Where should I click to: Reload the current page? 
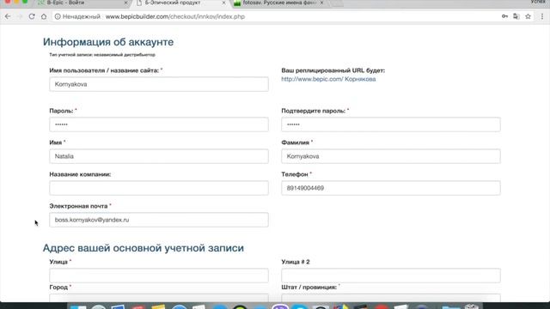(32, 16)
